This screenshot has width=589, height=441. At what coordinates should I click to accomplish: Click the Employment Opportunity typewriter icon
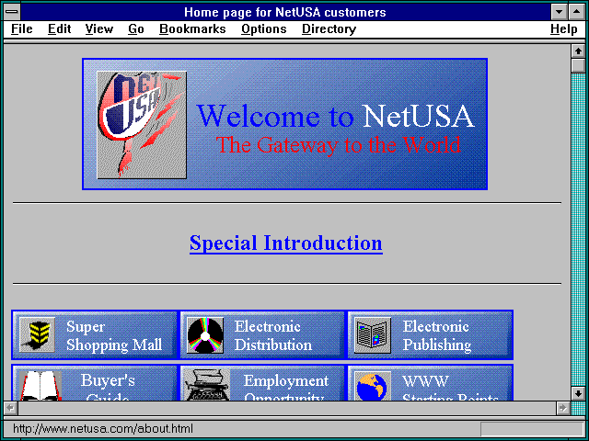tap(208, 385)
